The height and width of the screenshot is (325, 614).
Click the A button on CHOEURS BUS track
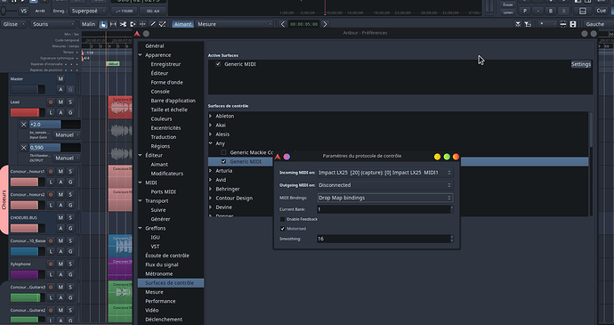point(61,228)
